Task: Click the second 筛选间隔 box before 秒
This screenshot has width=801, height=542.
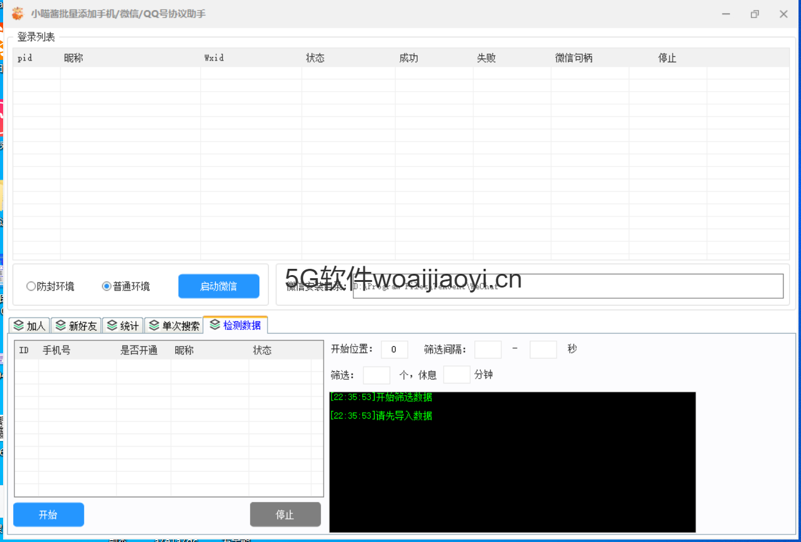Action: [x=543, y=349]
